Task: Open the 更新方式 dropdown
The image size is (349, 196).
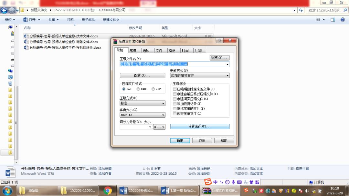Action: [x=200, y=75]
